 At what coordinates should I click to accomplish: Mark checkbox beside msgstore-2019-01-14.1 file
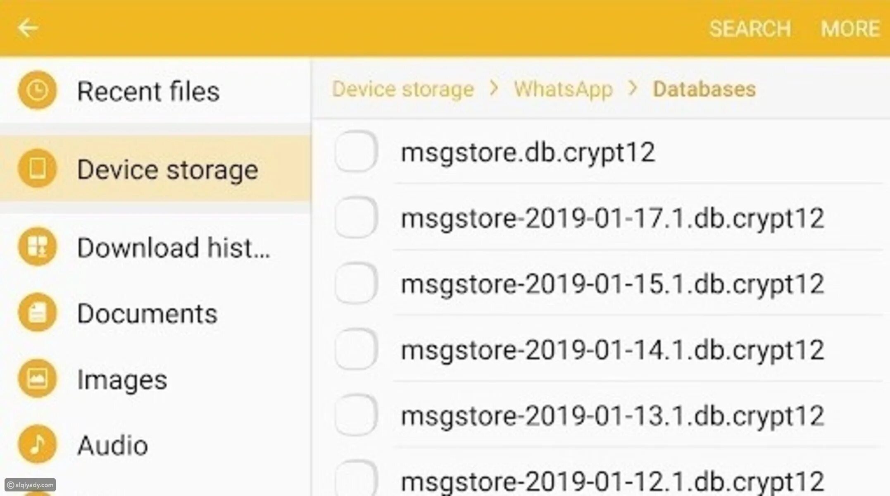(356, 349)
